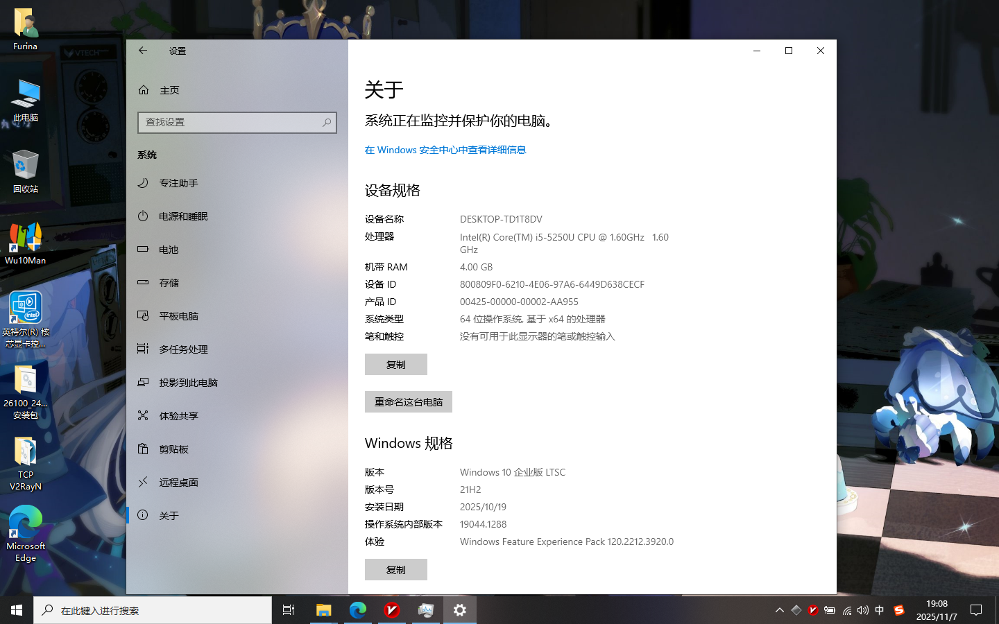
Task: Open Task View on the taskbar
Action: point(289,610)
